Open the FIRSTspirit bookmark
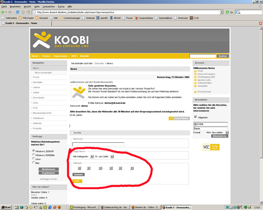 click(26, 18)
